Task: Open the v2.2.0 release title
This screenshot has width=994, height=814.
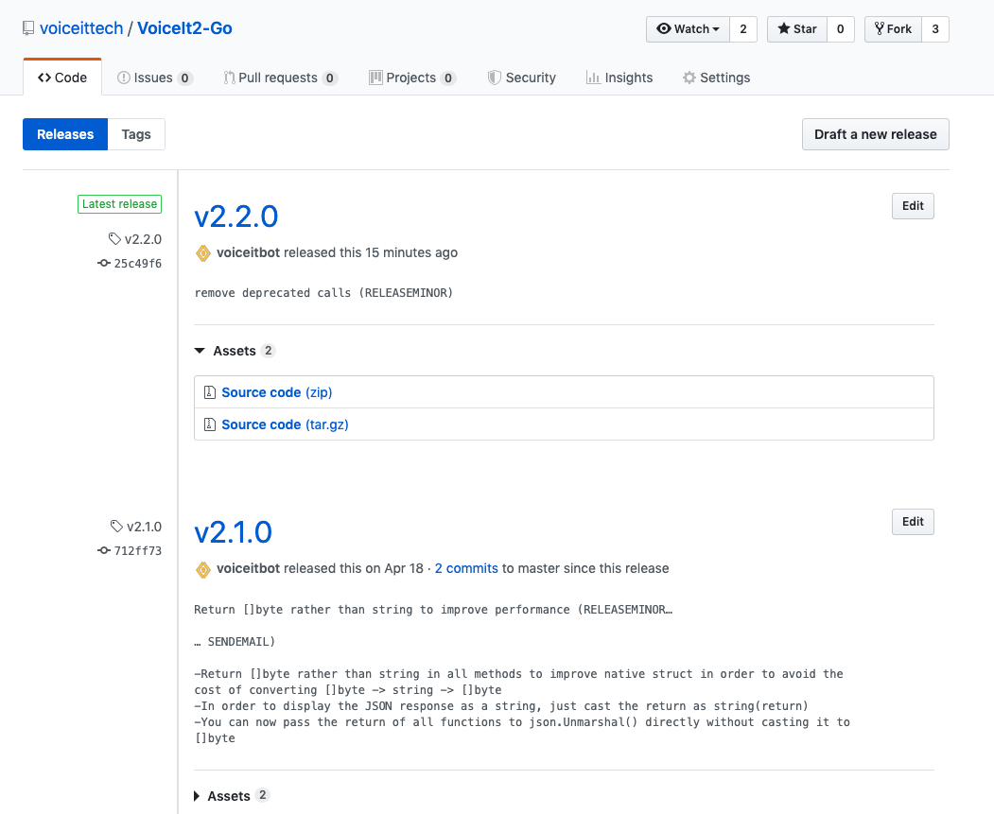Action: point(235,216)
